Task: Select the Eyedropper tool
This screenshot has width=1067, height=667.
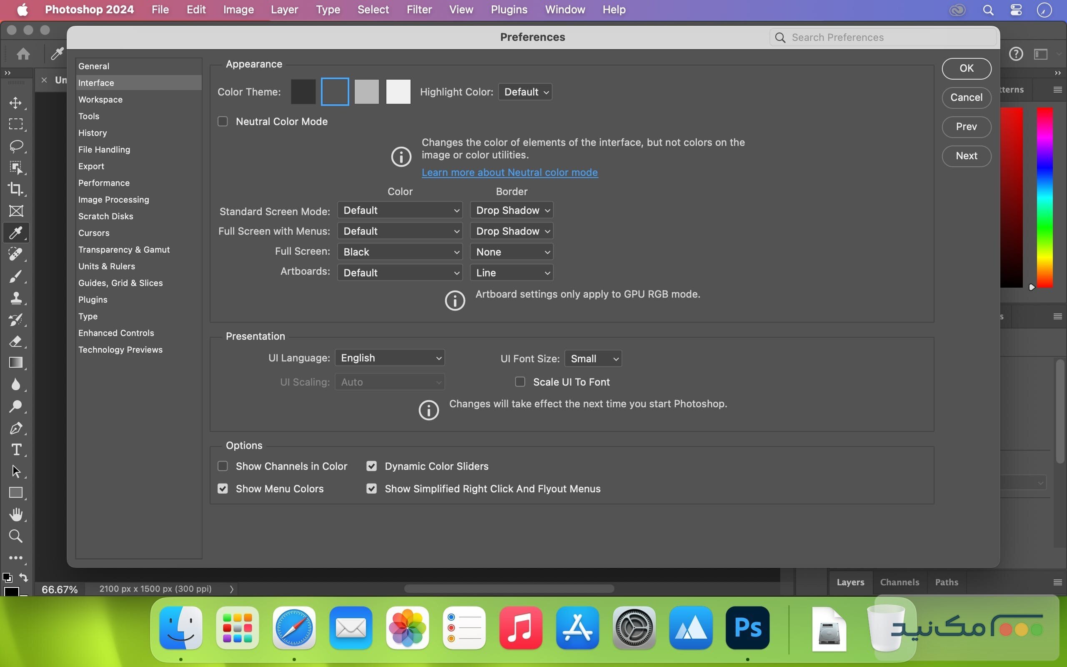Action: coord(16,233)
